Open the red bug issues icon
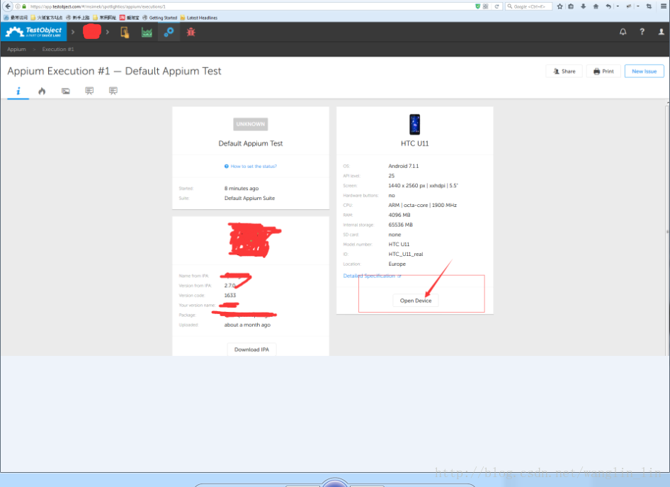 click(191, 32)
